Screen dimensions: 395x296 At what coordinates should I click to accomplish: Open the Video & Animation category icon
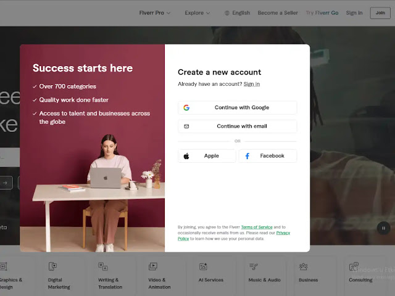(153, 266)
